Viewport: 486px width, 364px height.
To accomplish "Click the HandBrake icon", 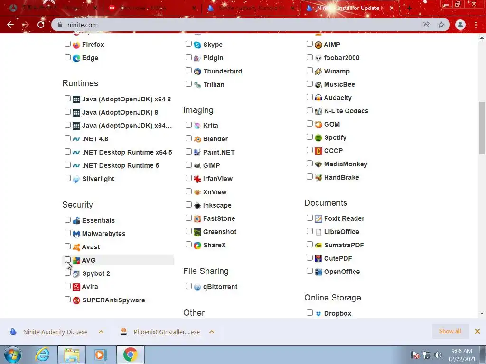I will click(318, 178).
